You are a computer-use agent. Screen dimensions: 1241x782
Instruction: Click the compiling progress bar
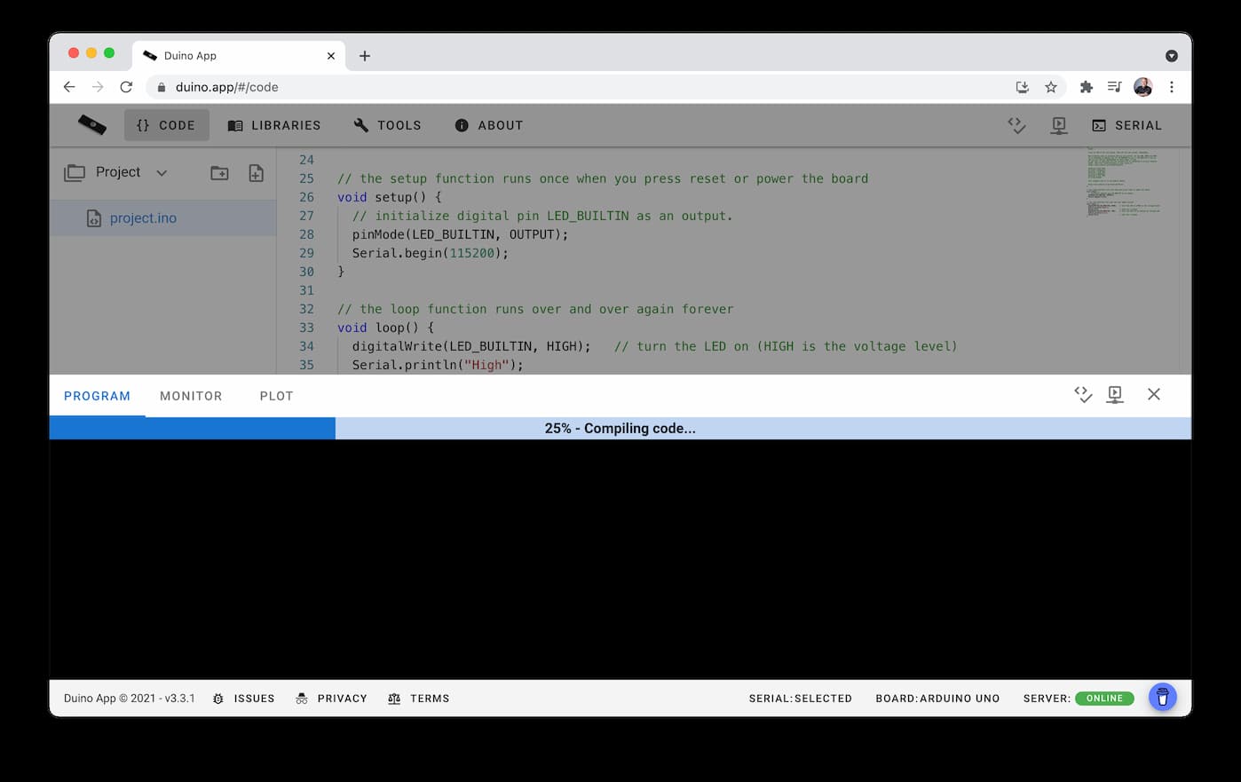pos(620,428)
